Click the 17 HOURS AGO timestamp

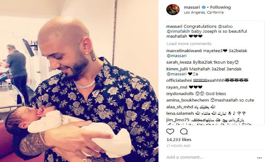click(x=179, y=146)
